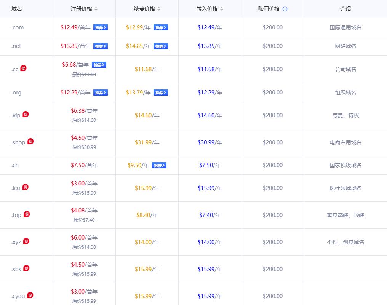This screenshot has width=387, height=305.
Task: Click the promo badge beside .icu
Action: 25,187
